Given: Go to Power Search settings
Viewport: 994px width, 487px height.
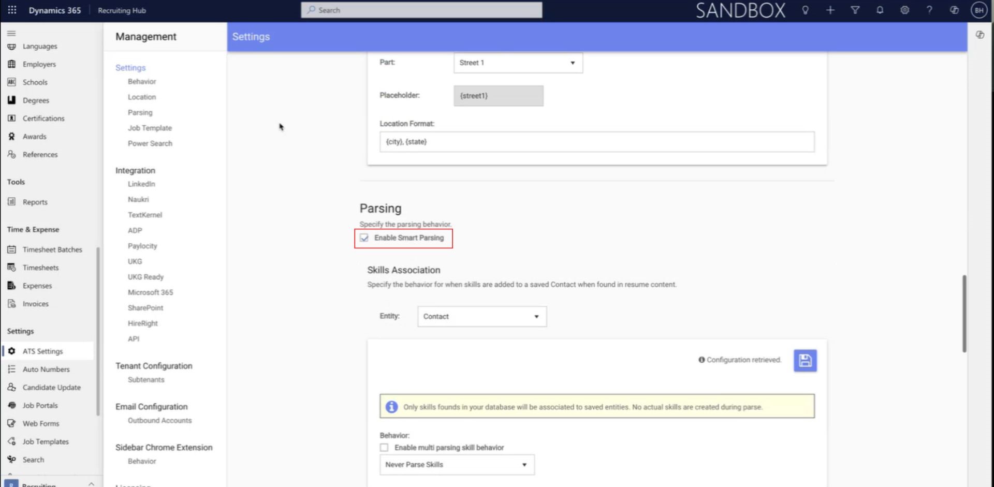Looking at the screenshot, I should tap(150, 144).
